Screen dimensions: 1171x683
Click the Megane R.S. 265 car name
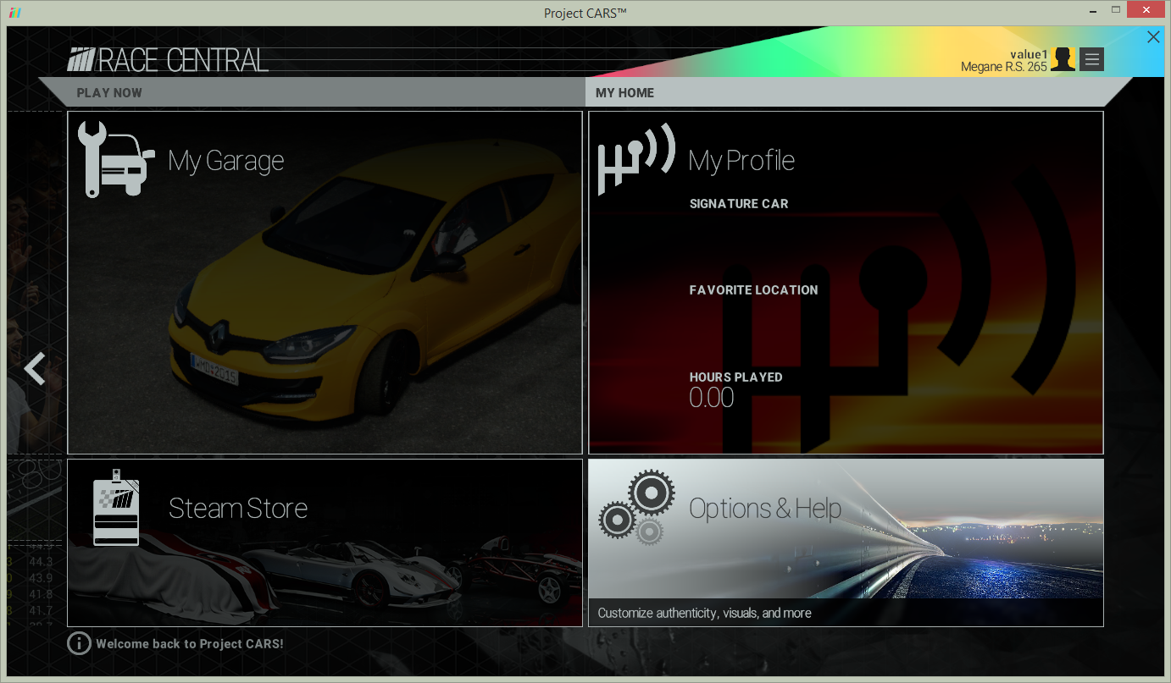tap(1004, 67)
